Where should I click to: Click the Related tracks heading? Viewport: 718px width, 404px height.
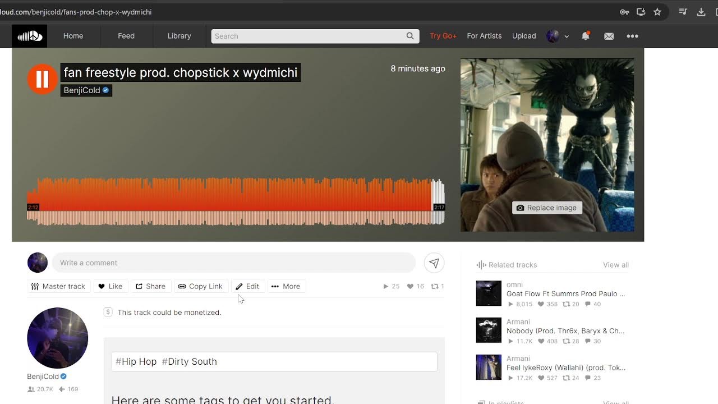[513, 265]
